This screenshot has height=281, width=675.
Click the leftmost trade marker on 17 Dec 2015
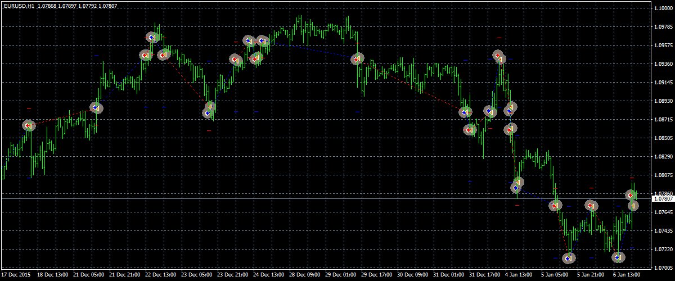(x=29, y=126)
